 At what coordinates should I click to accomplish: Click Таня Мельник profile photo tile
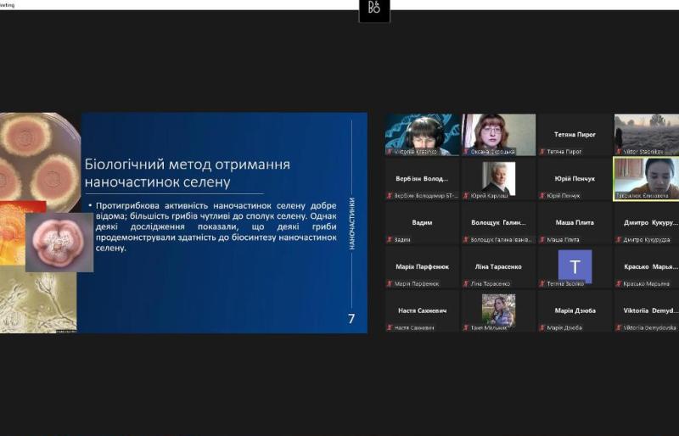[x=498, y=310]
